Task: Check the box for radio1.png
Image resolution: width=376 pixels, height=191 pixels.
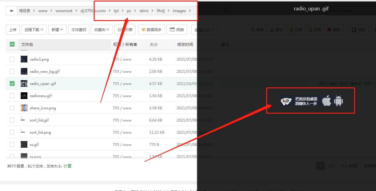Action: [x=12, y=59]
